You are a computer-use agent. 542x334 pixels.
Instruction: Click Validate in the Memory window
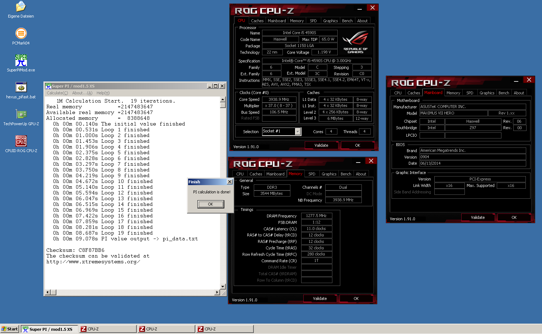coord(320,298)
